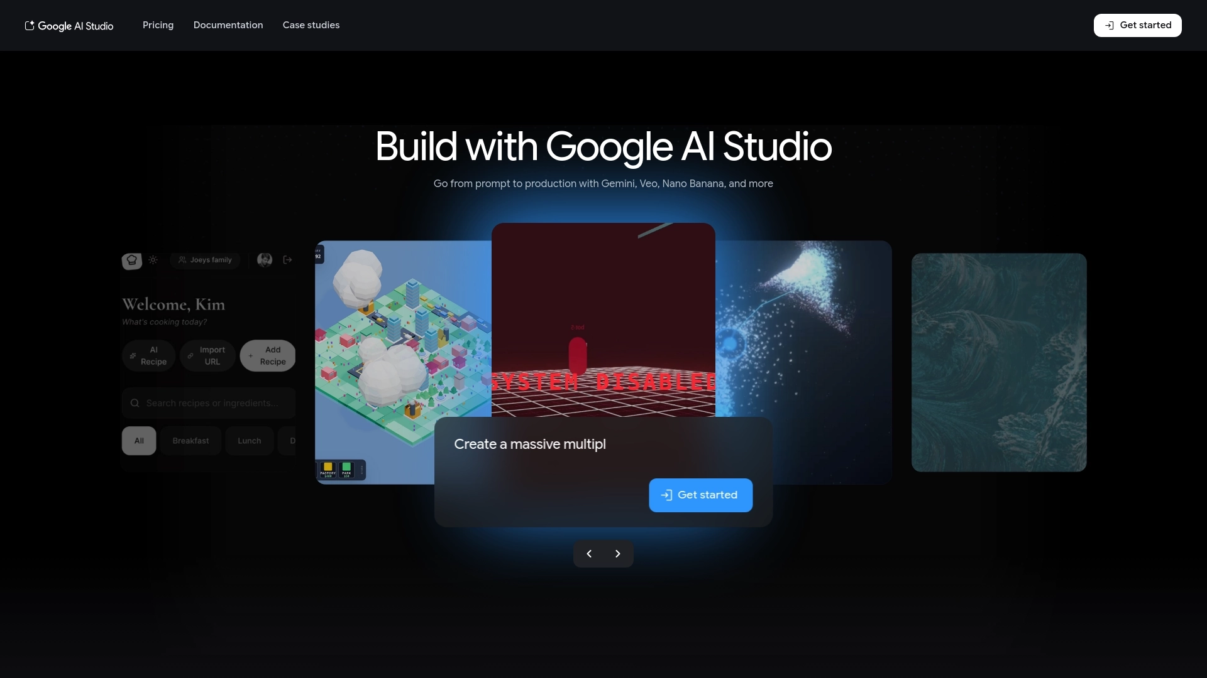Select the Breakfast category tab
The image size is (1207, 678).
click(190, 441)
